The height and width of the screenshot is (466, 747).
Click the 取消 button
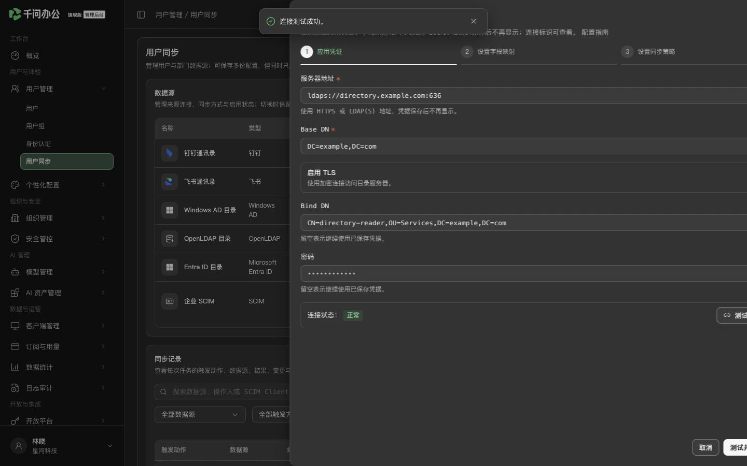click(706, 447)
